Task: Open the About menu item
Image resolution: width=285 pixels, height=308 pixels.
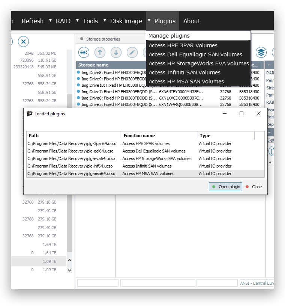Action: pos(192,21)
